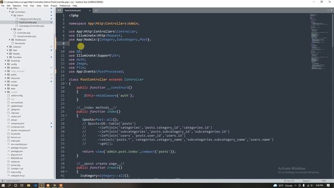Open composer.json in the sidebar
Image resolution: width=334 pixels, height=188 pixels.
(x=17, y=123)
